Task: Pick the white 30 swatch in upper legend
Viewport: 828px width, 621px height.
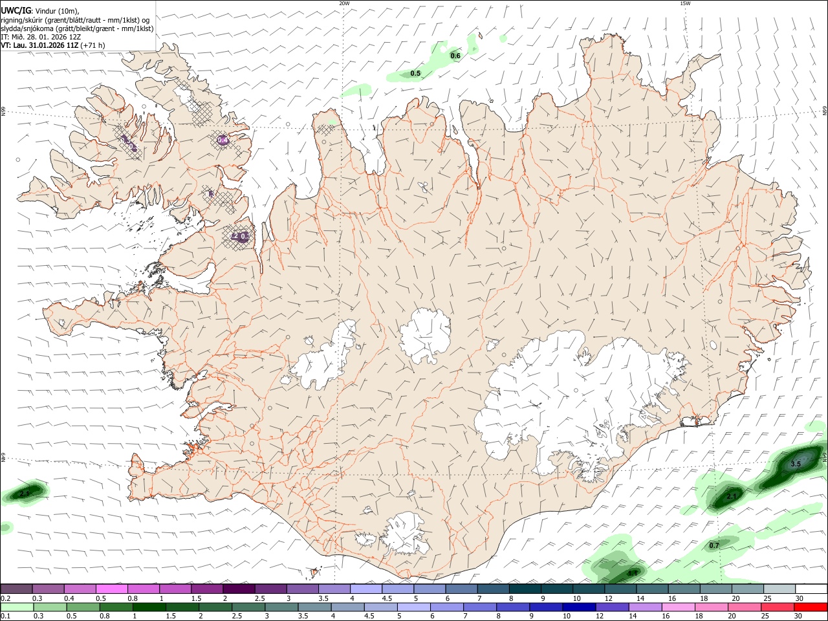Action: (x=812, y=589)
